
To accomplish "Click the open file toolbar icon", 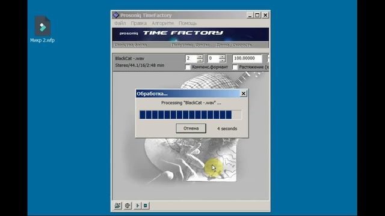I will tap(118, 205).
